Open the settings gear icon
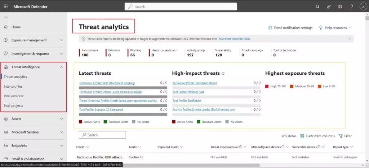This screenshot has width=369, height=168. [340, 6]
